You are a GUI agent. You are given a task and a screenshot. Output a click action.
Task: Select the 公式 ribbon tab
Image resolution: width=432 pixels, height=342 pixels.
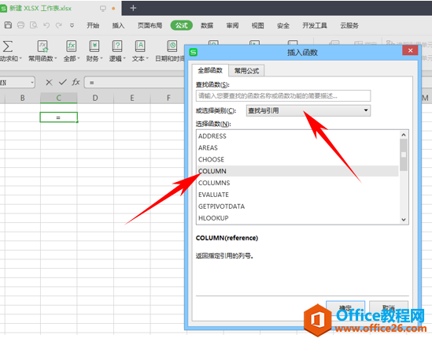point(181,25)
